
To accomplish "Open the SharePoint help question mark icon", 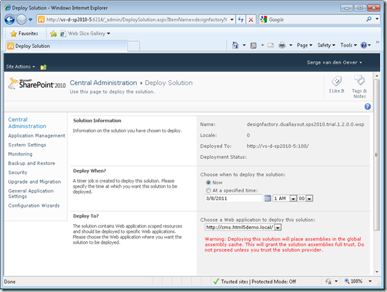I will (x=368, y=106).
